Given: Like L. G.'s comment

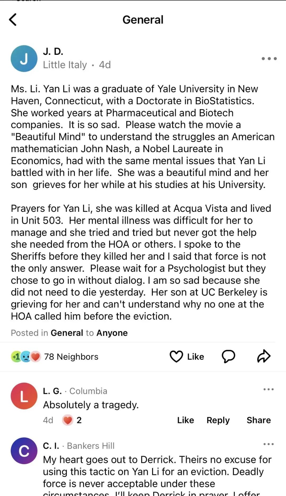Looking at the screenshot, I should 185,420.
